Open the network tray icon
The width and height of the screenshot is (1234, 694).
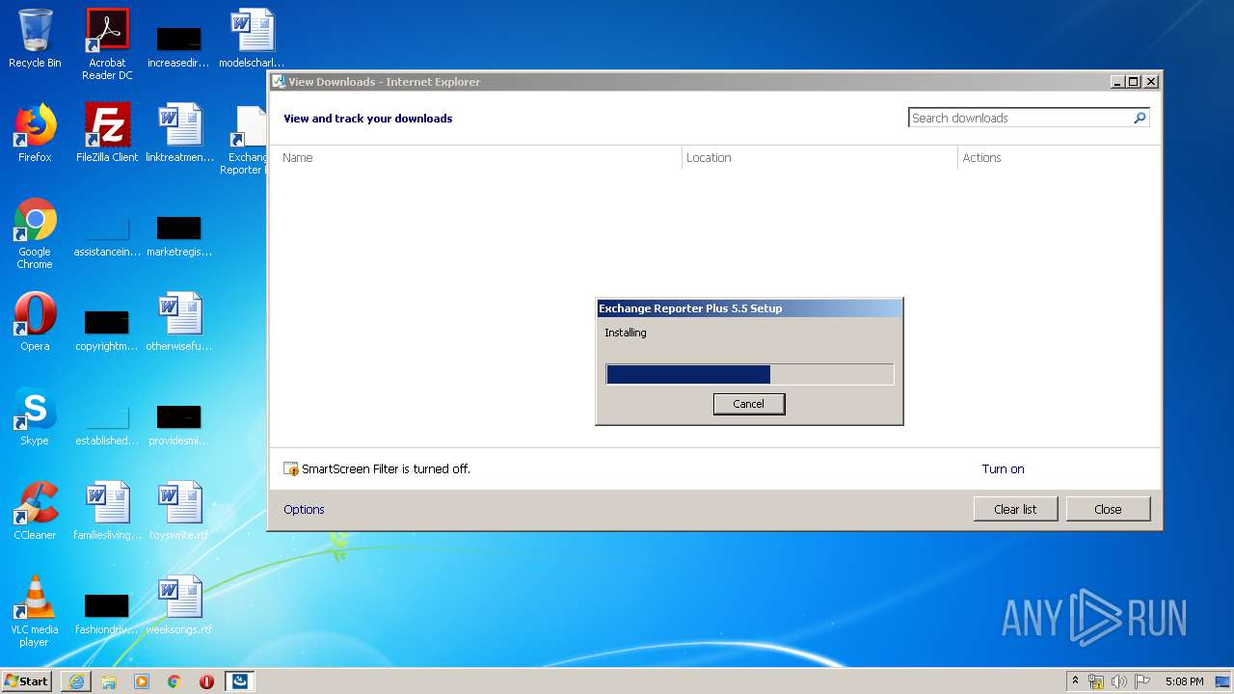[1096, 681]
